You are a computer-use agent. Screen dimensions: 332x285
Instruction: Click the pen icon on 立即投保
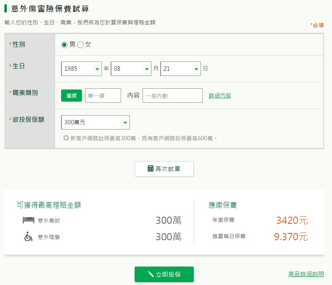tap(151, 274)
